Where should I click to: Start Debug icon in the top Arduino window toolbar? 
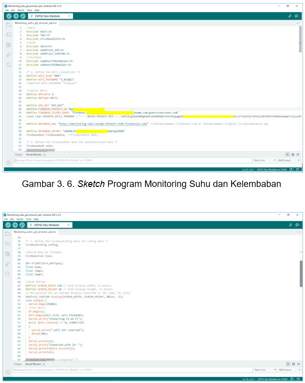tap(23, 16)
